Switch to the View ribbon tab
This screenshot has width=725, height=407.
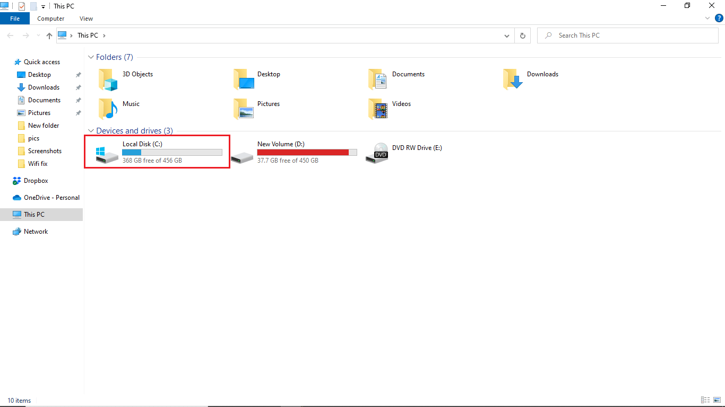coord(86,19)
